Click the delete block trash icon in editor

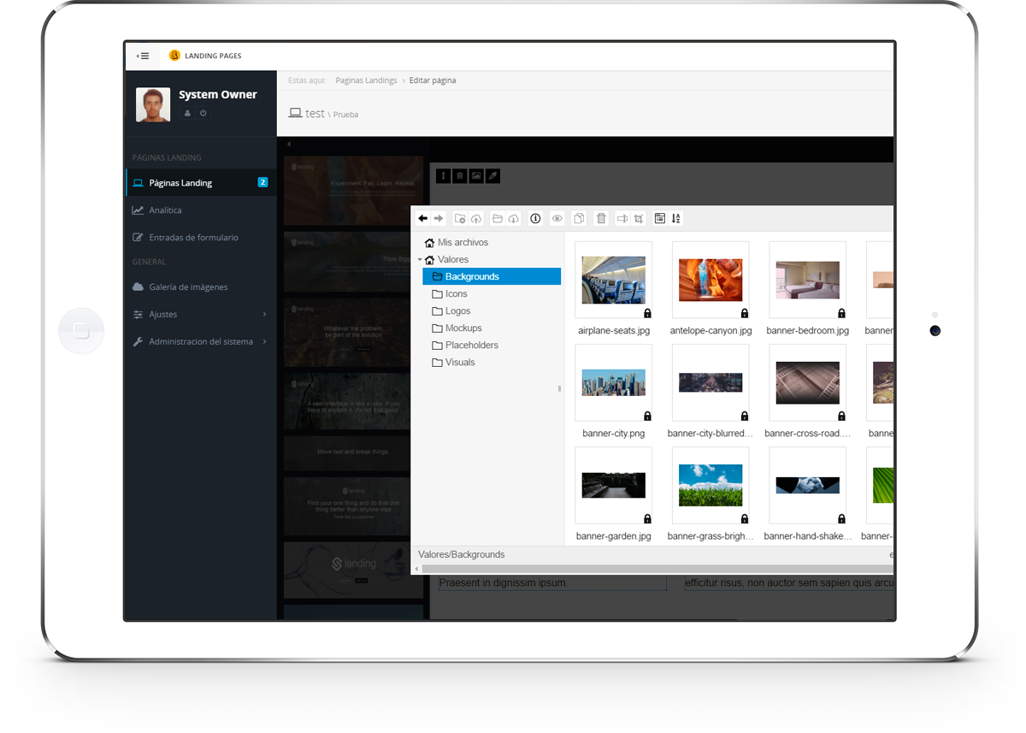[x=459, y=175]
